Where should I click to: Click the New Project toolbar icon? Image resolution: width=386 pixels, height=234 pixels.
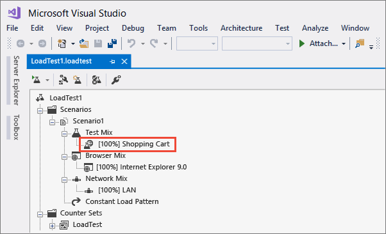pos(62,43)
